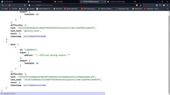Go back to the previous page
This screenshot has height=95, width=170.
click(x=2, y=5)
